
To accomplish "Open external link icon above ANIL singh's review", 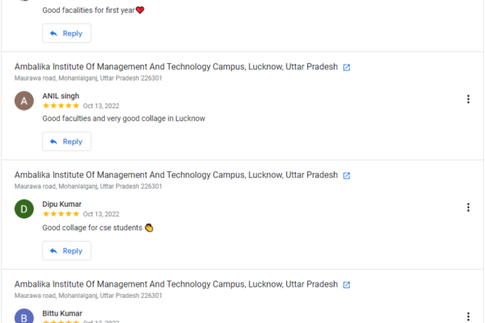I will pos(347,67).
